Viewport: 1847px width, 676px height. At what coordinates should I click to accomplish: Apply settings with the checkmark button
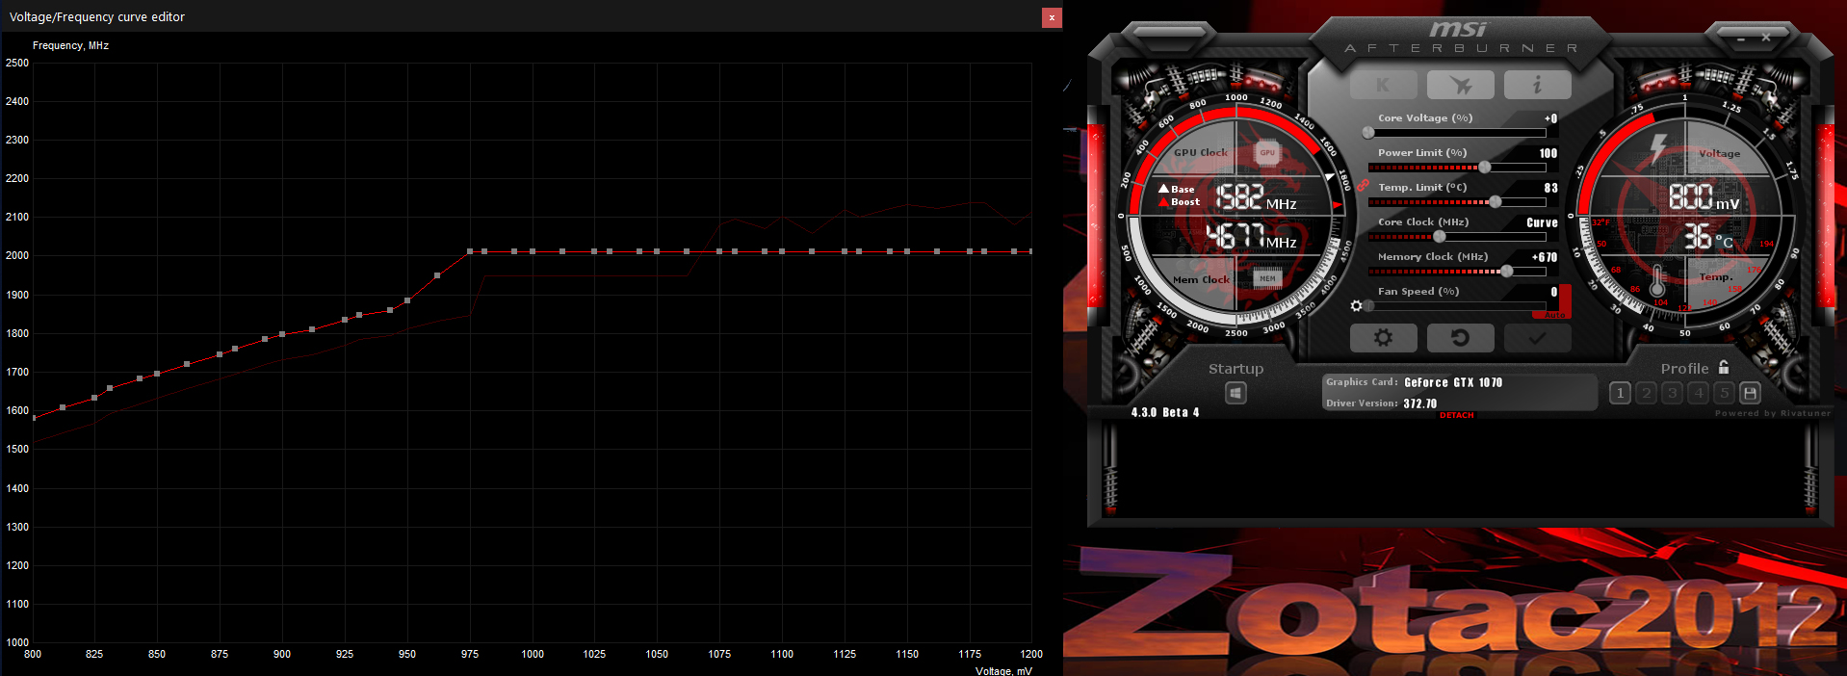1537,338
